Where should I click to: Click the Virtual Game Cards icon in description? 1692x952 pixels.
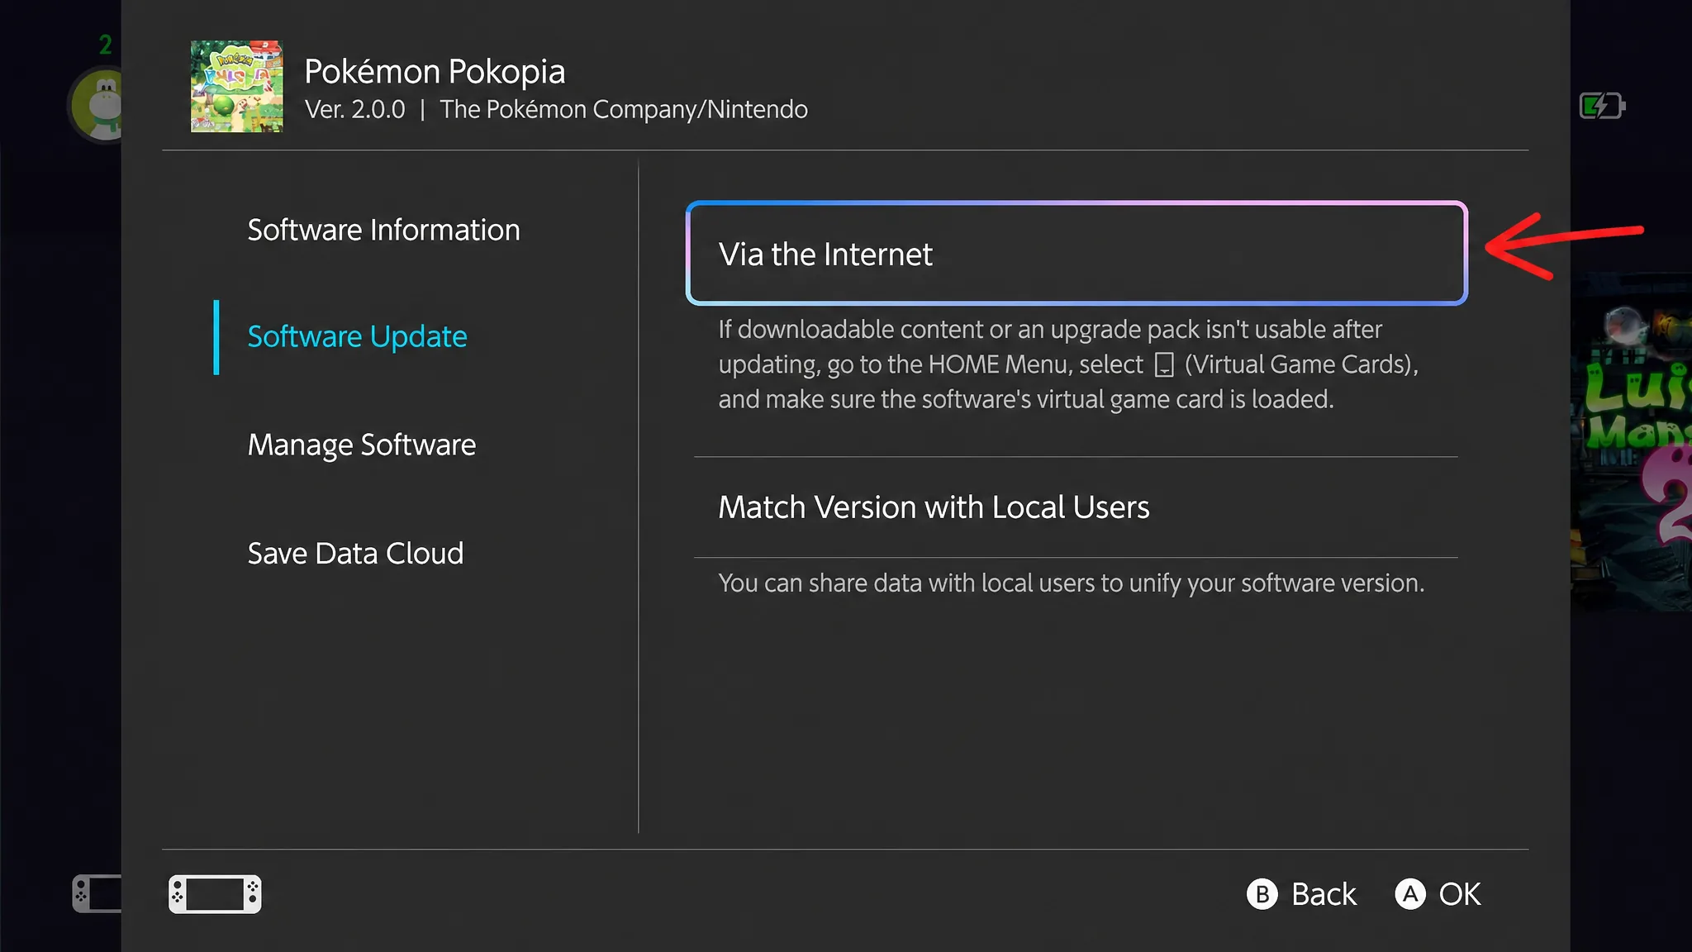[x=1163, y=364]
